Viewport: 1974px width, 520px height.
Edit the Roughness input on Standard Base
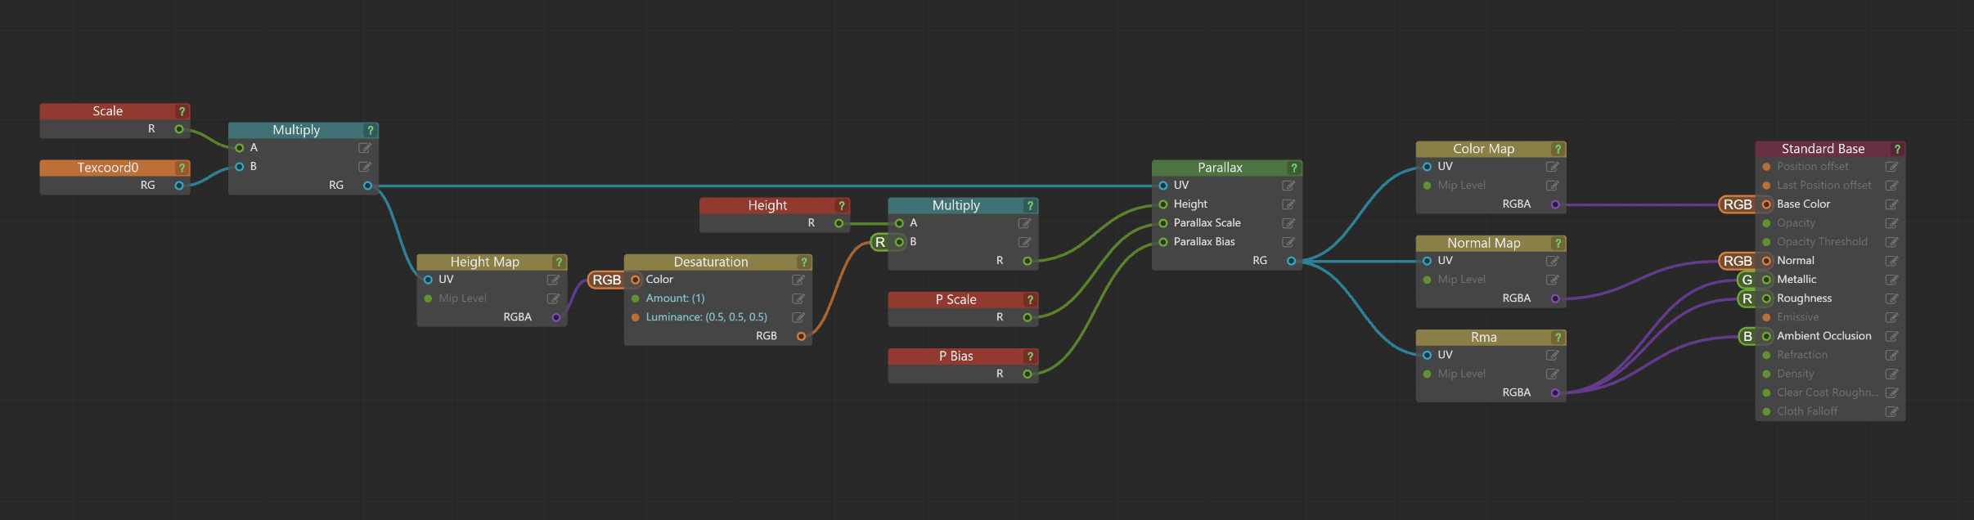1891,298
